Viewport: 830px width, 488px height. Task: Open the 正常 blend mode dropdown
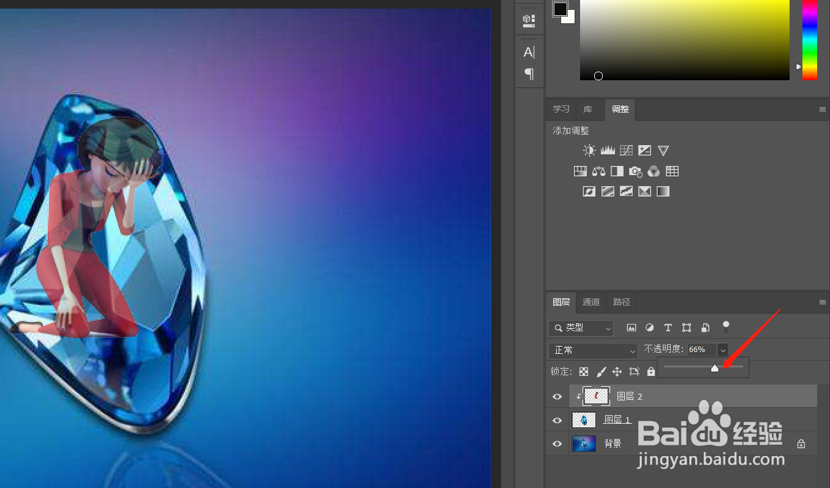(x=593, y=350)
